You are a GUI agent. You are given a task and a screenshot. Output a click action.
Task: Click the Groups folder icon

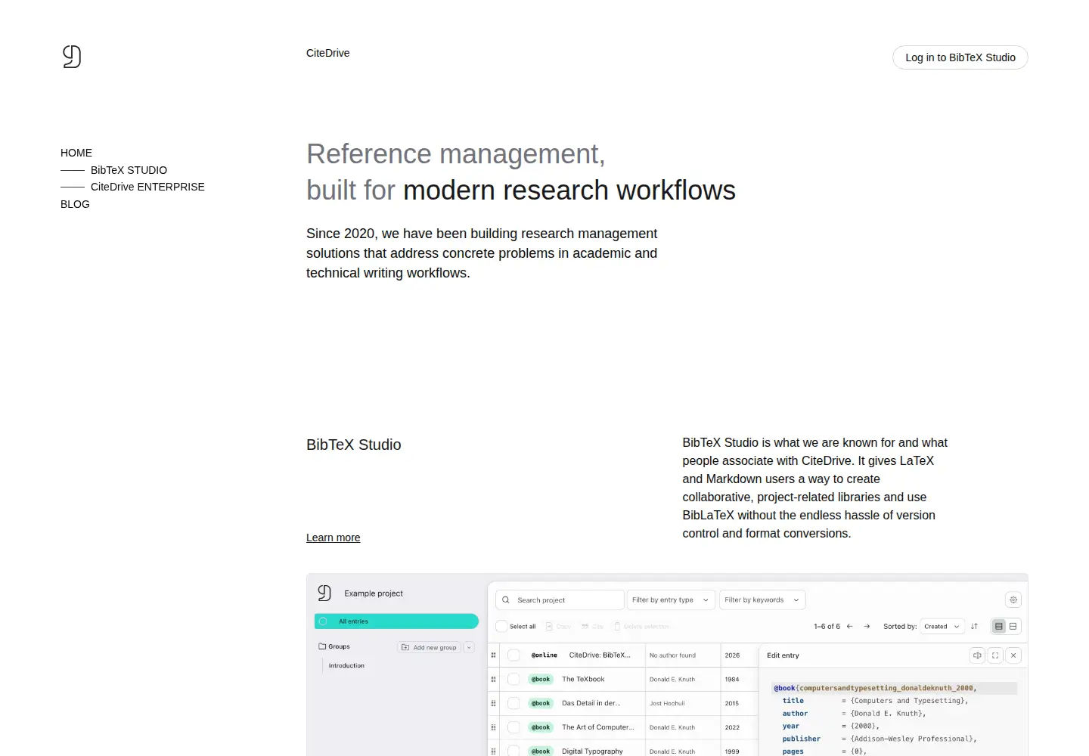tap(322, 646)
